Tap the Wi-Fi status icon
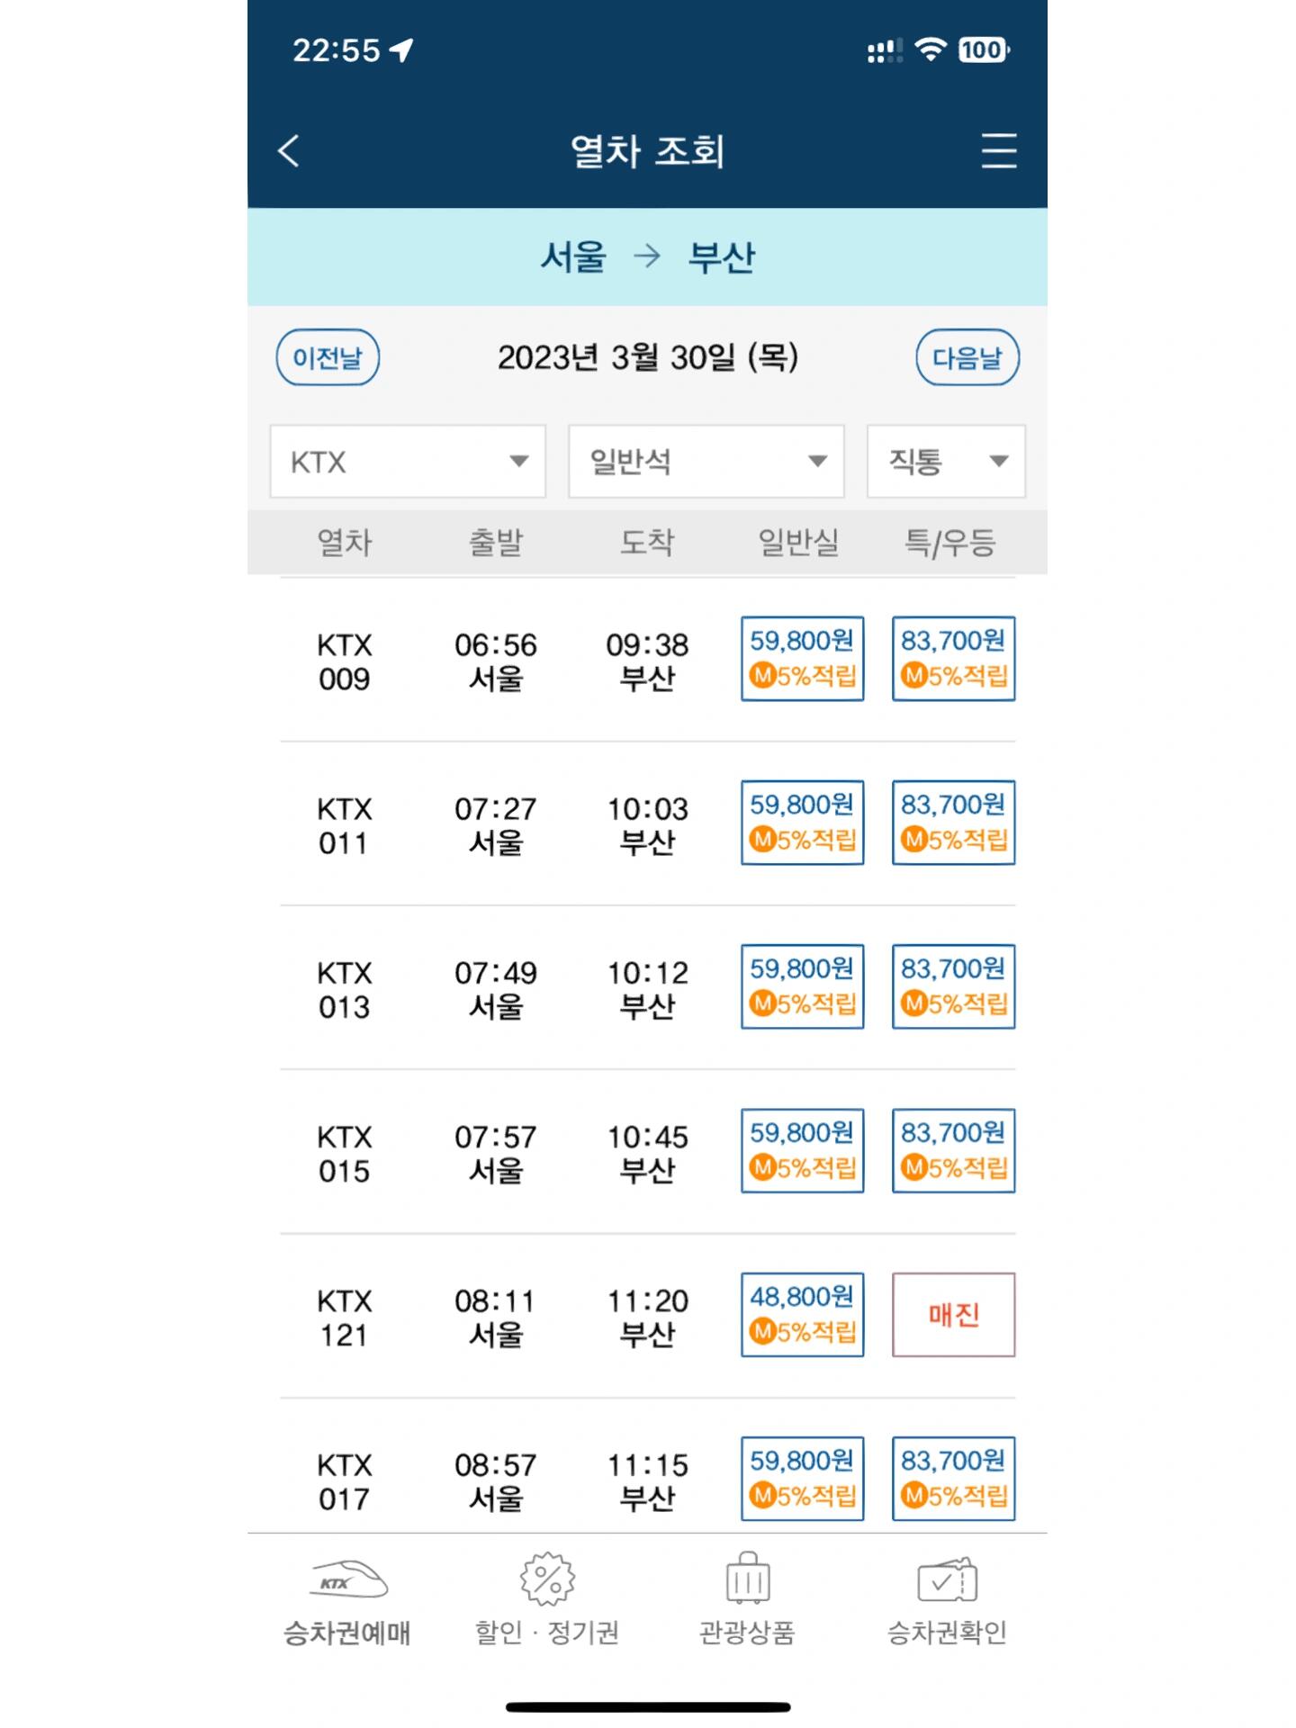 point(931,49)
